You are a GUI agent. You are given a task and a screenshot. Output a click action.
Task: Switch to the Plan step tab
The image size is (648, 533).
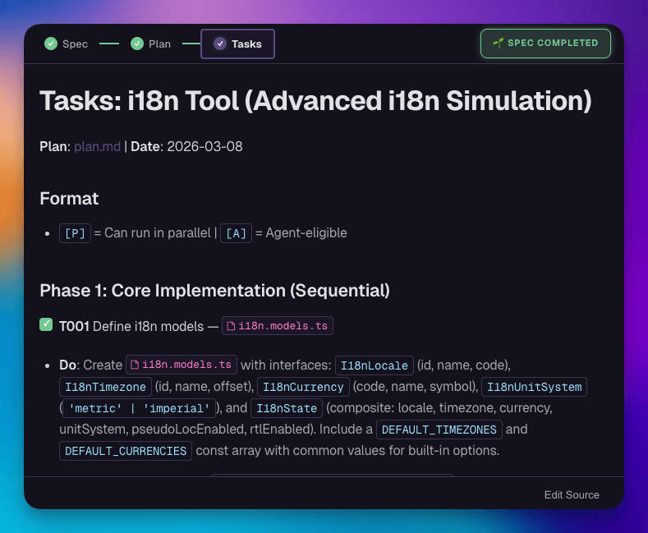pos(159,44)
